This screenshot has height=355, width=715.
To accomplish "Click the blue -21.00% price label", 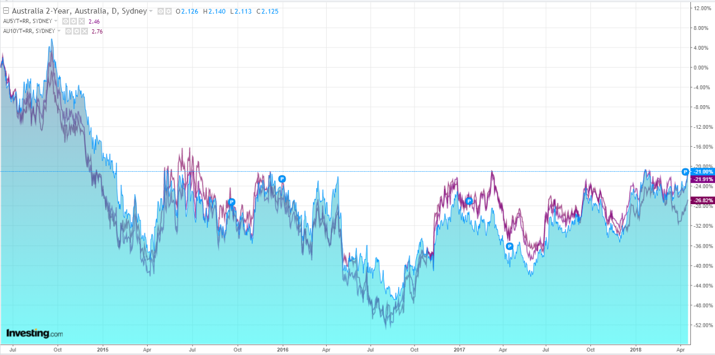I will (702, 172).
